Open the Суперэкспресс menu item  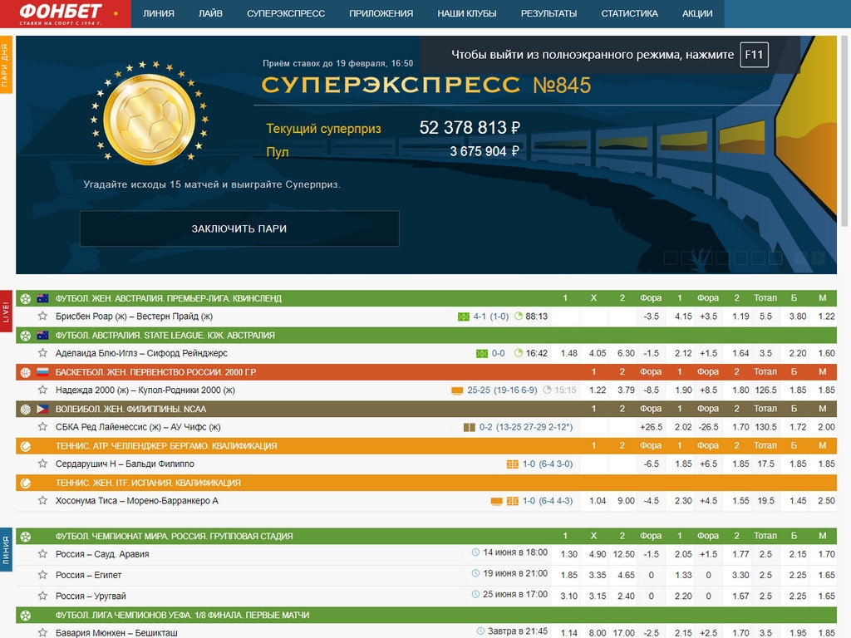pyautogui.click(x=285, y=14)
